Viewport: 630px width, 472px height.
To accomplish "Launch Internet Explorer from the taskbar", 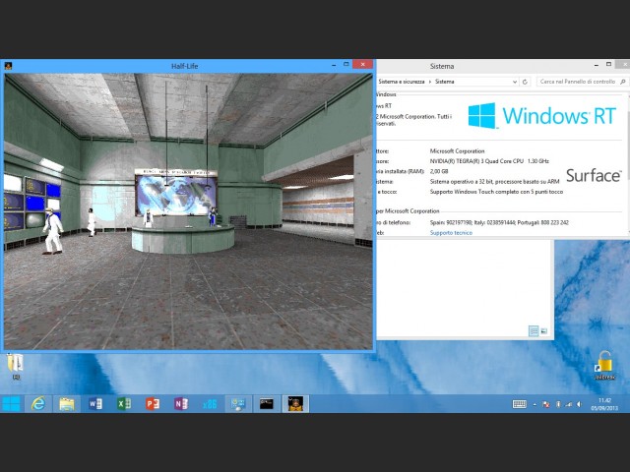I will point(38,404).
